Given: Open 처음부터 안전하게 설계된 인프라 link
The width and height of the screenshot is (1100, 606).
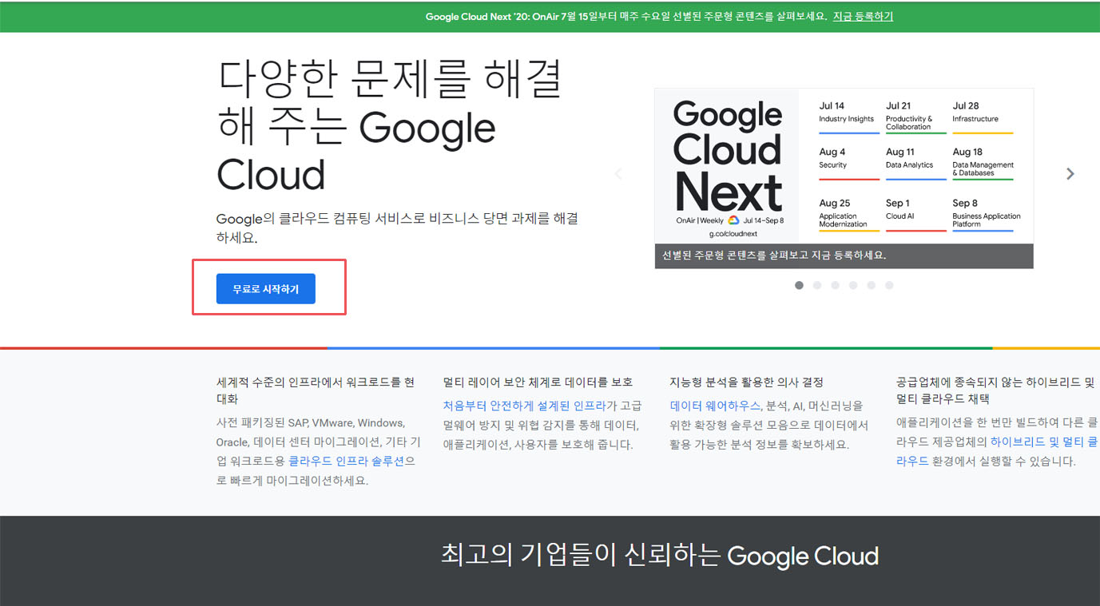Looking at the screenshot, I should pos(525,406).
